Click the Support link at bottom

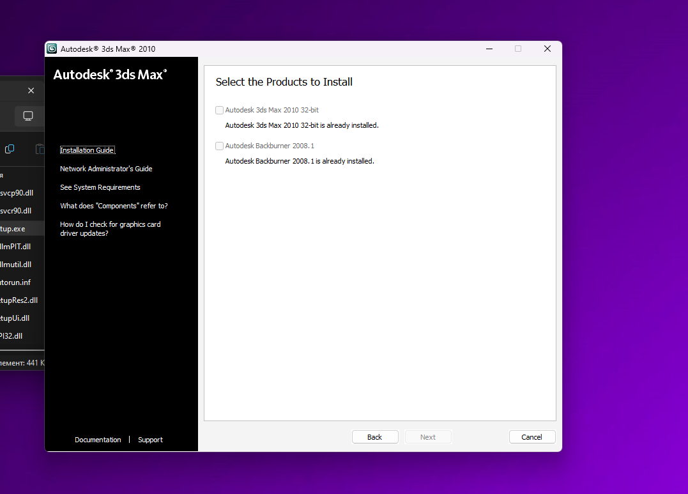pos(150,440)
